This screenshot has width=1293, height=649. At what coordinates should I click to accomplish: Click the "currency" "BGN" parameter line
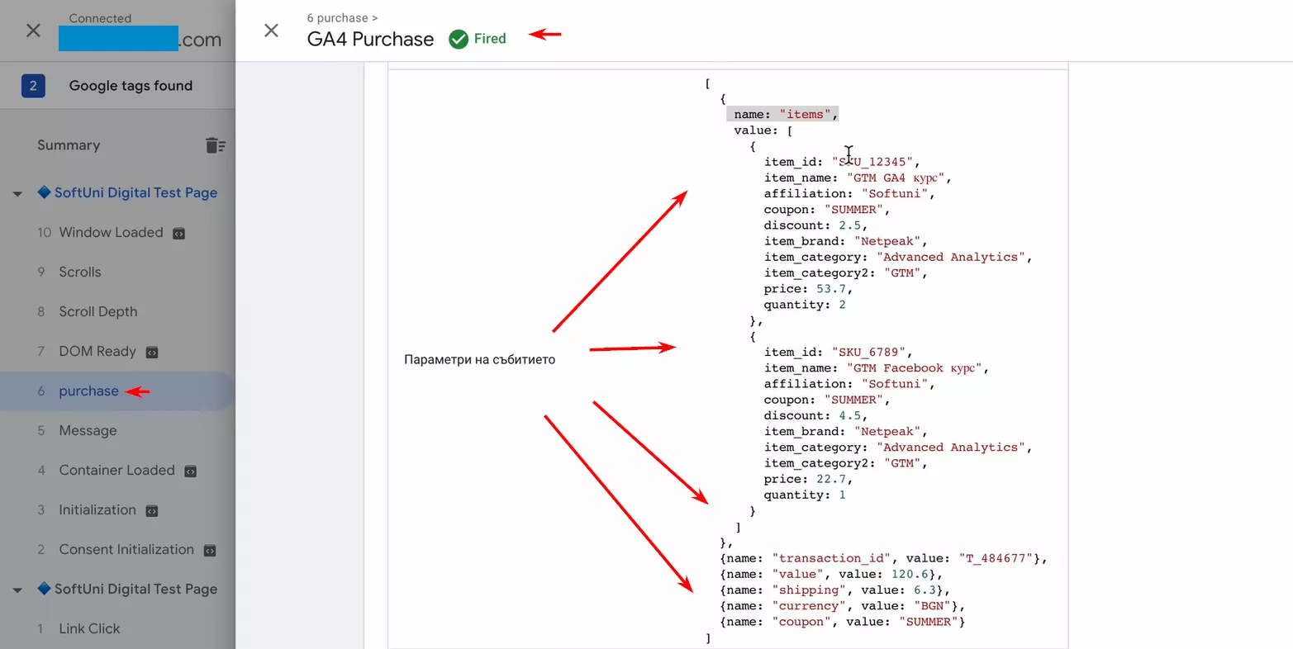pos(843,605)
